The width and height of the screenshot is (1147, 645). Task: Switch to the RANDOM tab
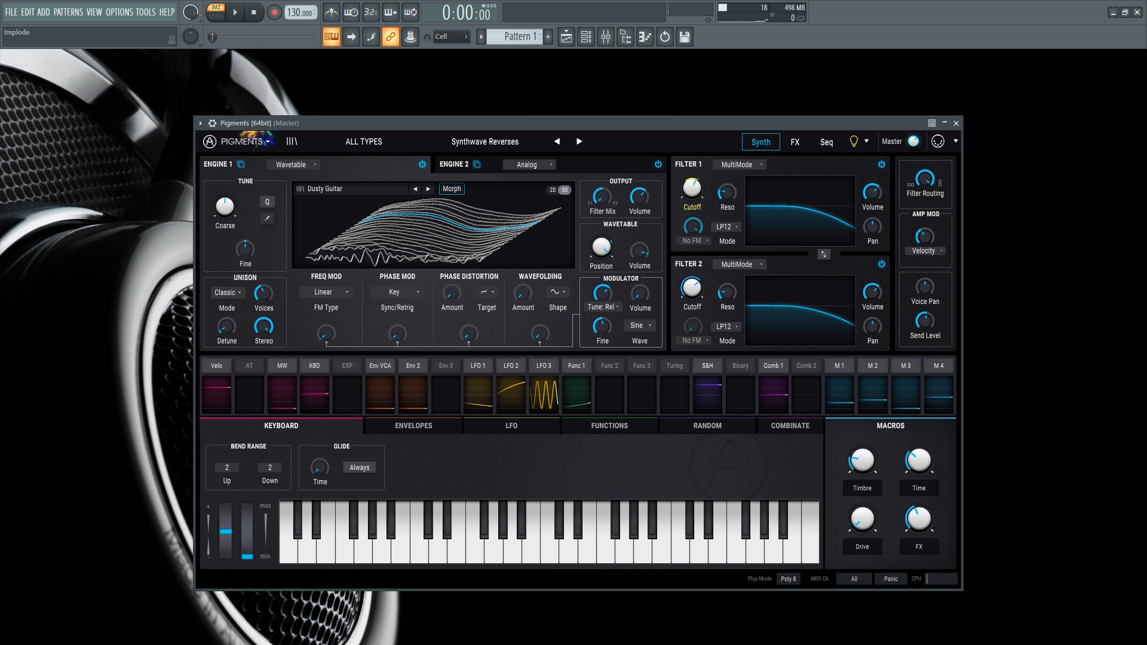point(707,426)
